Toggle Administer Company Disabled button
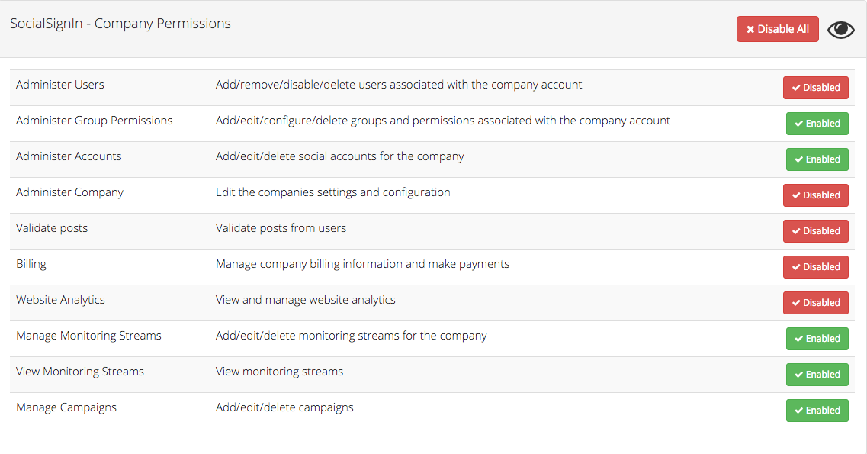867x454 pixels. (x=816, y=195)
